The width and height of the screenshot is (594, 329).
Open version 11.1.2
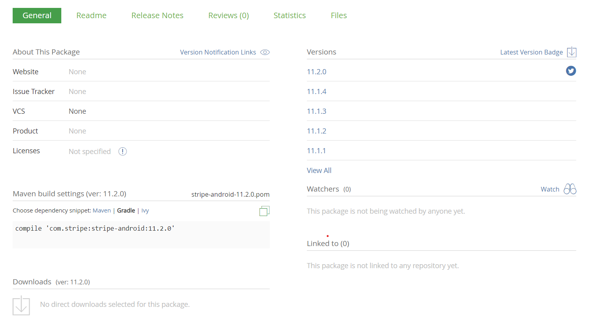click(x=316, y=131)
